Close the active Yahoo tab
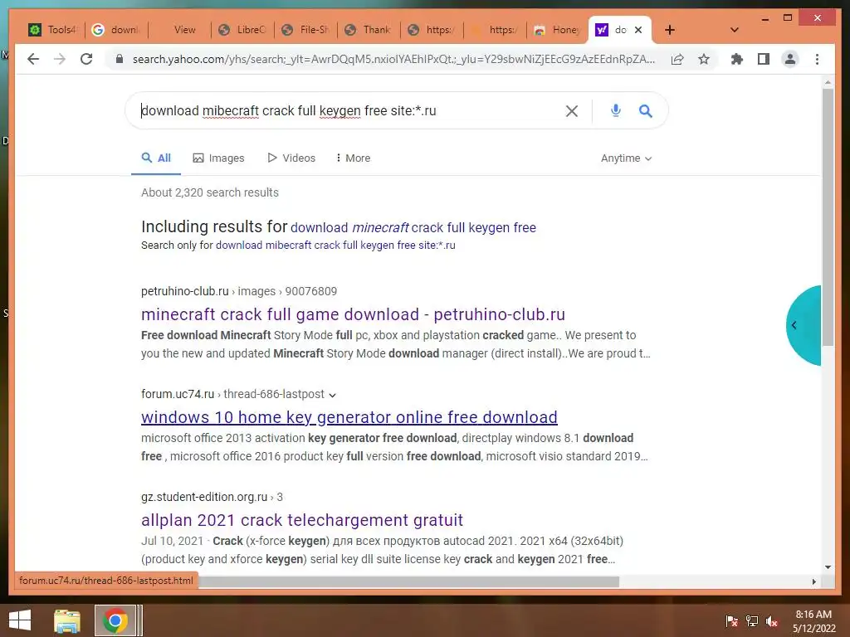This screenshot has height=637, width=850. point(638,30)
